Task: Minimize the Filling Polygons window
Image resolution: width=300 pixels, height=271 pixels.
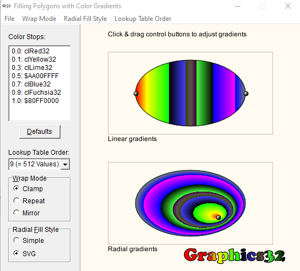Action: tap(238, 6)
